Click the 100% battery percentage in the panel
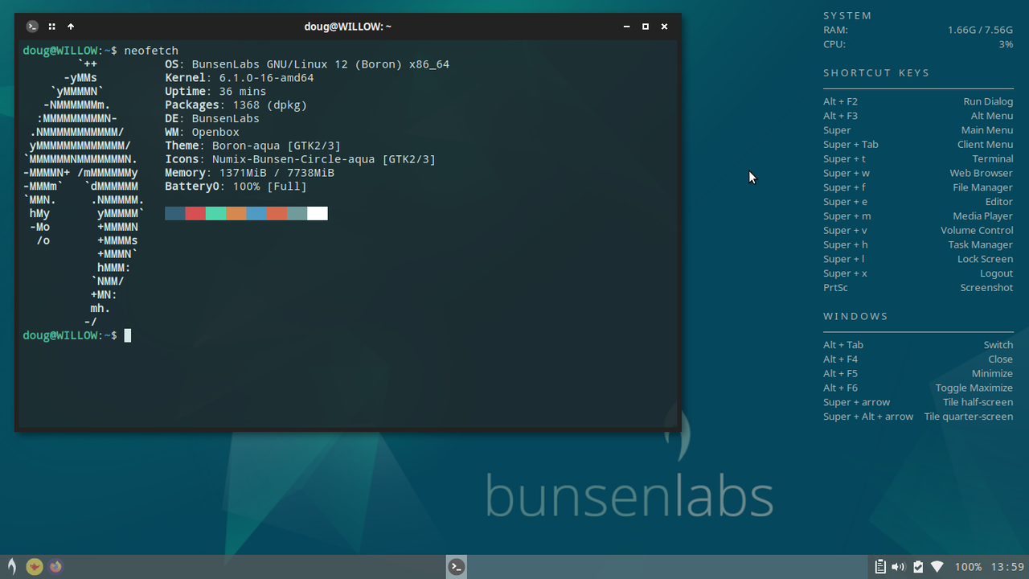Screen dimensions: 1029x579 point(968,567)
